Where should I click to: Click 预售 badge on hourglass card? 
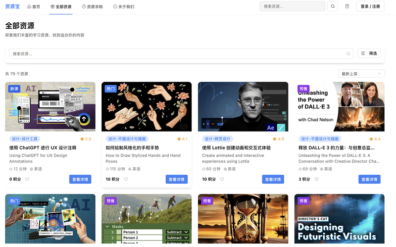(207, 201)
